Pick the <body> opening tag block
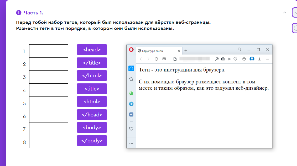This screenshot has height=166, width=297. tap(92, 127)
